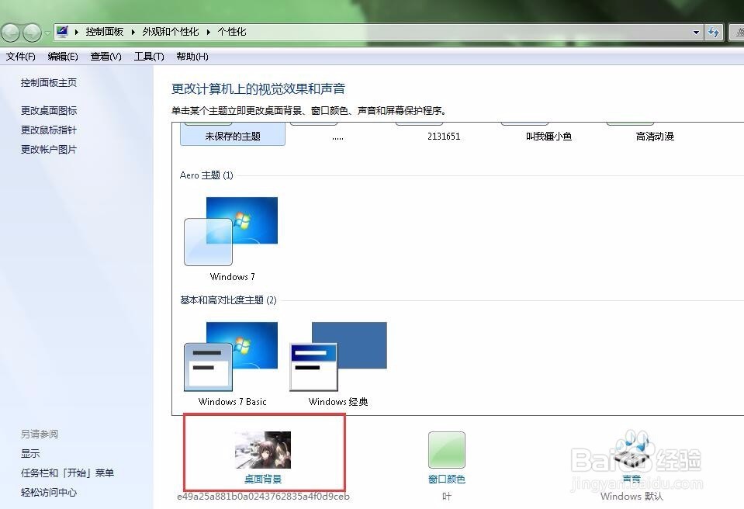
Task: Click the 窗口颜色 text link
Action: click(x=447, y=479)
